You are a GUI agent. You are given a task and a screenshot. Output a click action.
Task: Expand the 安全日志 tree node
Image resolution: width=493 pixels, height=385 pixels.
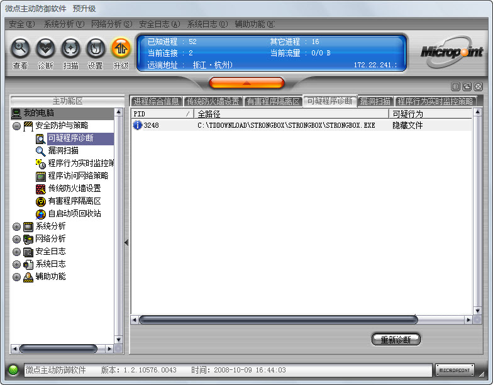(x=16, y=252)
